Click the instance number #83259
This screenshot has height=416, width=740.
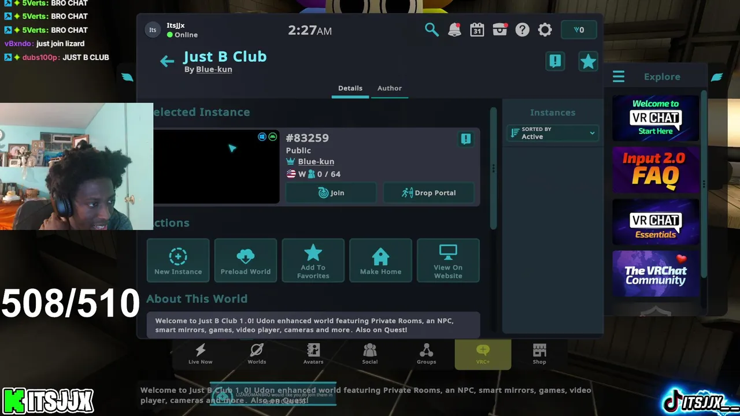[307, 138]
